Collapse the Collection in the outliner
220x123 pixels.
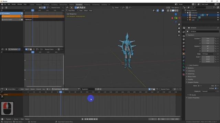click(186, 13)
